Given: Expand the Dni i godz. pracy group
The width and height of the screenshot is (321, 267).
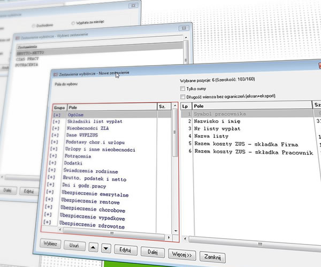Looking at the screenshot, I should pos(50,184).
